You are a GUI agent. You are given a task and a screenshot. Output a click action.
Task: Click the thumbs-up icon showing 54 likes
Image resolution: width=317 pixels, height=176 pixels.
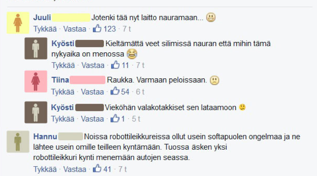coord(115,91)
